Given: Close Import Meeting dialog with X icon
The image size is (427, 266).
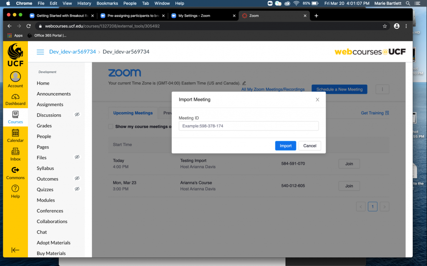Looking at the screenshot, I should click(x=317, y=100).
